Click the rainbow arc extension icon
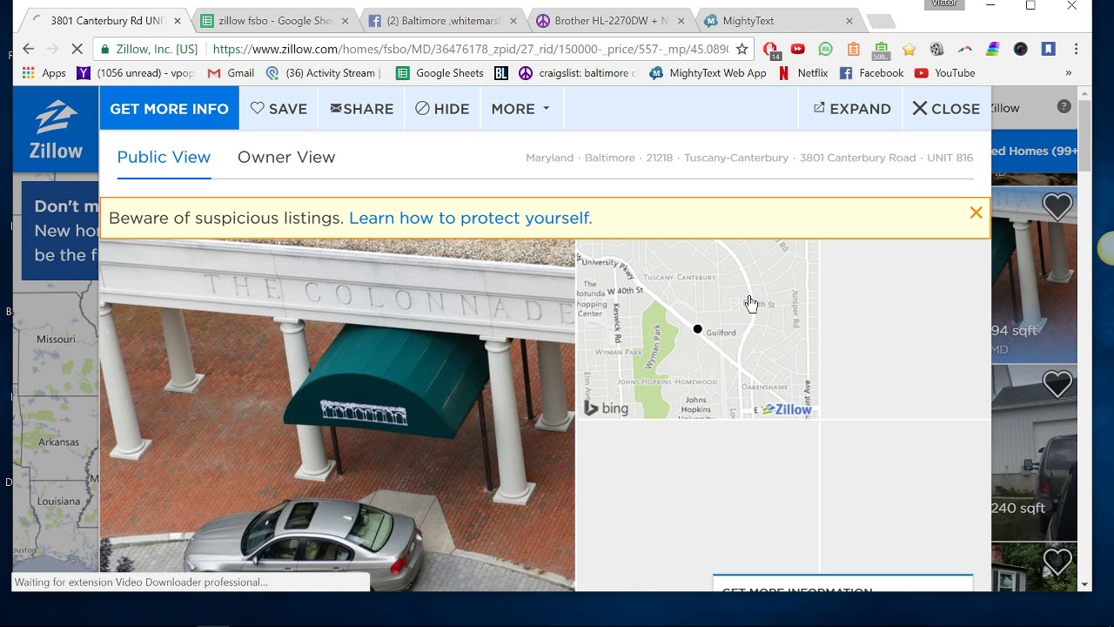 (964, 49)
